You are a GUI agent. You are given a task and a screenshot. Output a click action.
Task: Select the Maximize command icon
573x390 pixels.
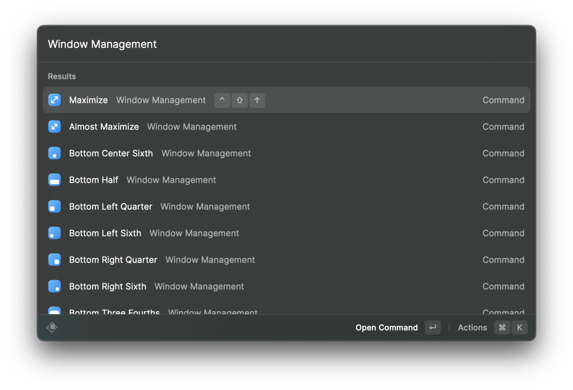click(54, 100)
